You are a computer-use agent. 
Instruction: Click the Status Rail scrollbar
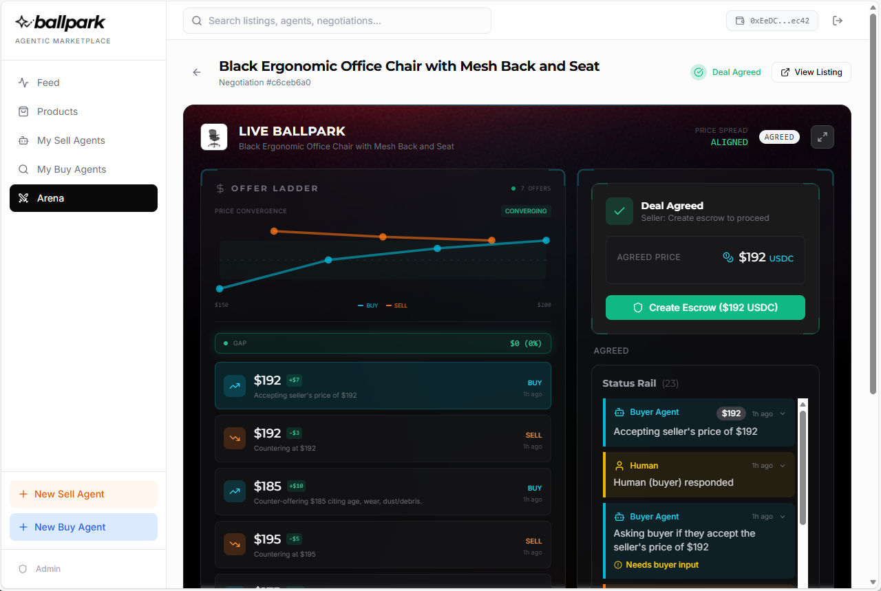coord(803,468)
